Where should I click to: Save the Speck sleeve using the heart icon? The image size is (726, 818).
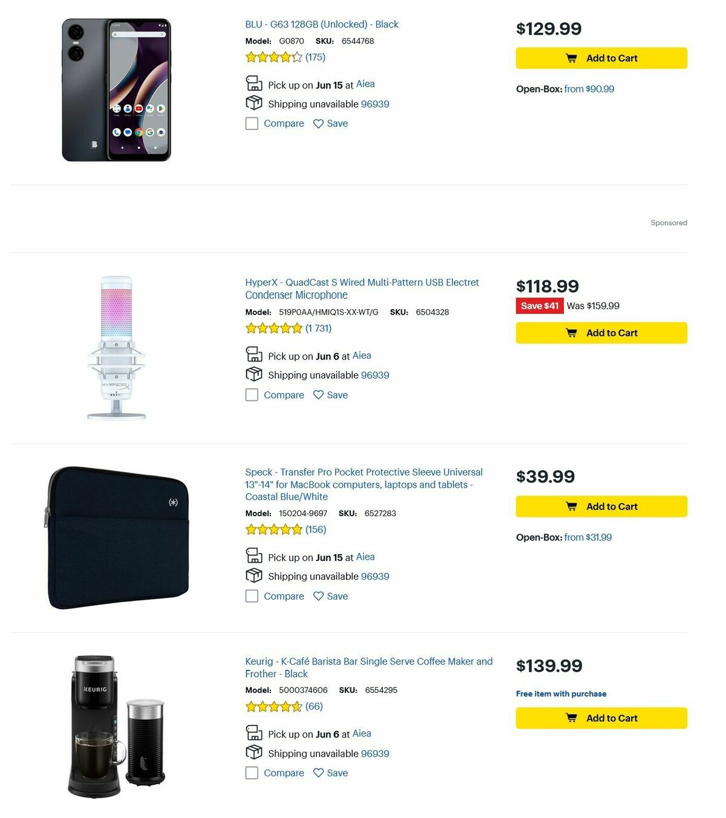click(x=318, y=596)
